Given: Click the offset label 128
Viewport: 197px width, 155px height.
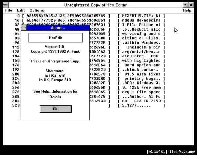Looking at the screenshot, I should (16, 52).
